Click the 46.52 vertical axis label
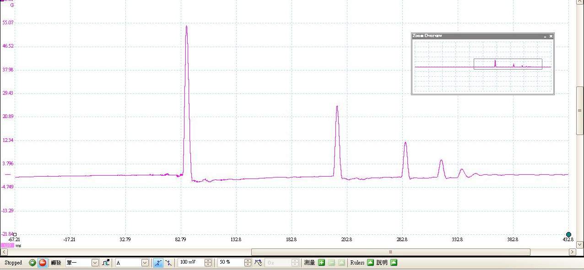The height and width of the screenshot is (270, 584). (x=9, y=46)
